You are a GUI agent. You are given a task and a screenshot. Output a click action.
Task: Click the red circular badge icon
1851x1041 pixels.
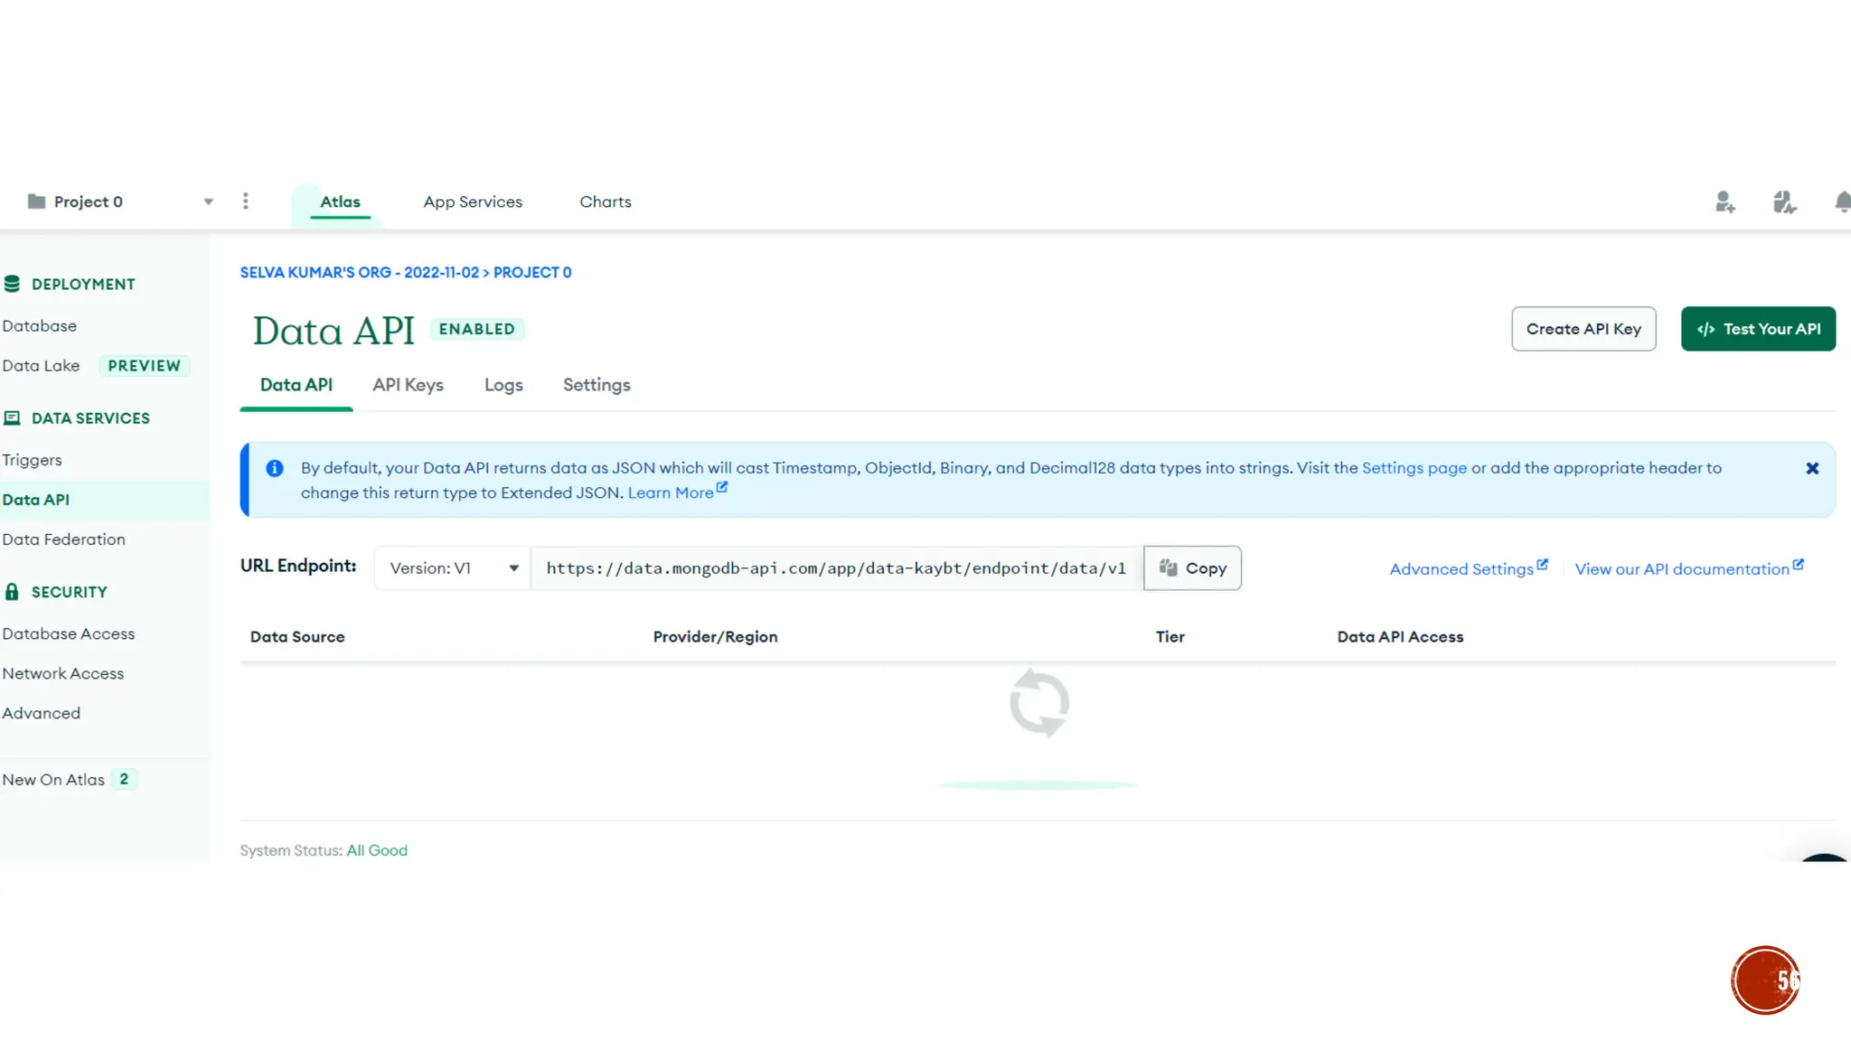[x=1765, y=980]
